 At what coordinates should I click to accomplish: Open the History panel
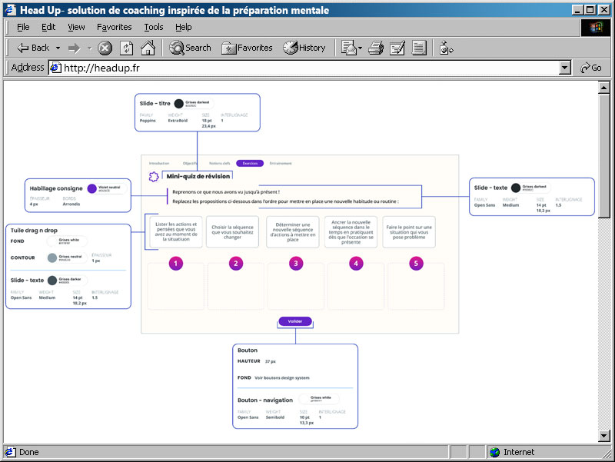[x=304, y=48]
